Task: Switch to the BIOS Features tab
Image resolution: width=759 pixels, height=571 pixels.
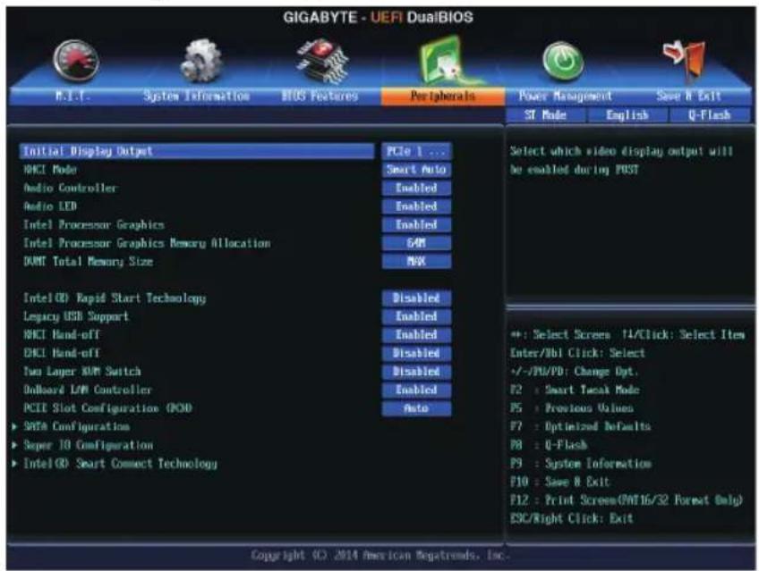Action: pos(320,97)
